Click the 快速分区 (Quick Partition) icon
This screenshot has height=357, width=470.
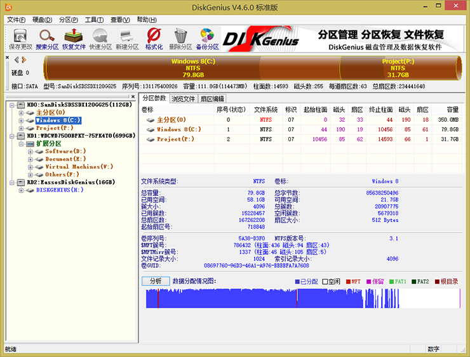pyautogui.click(x=100, y=38)
